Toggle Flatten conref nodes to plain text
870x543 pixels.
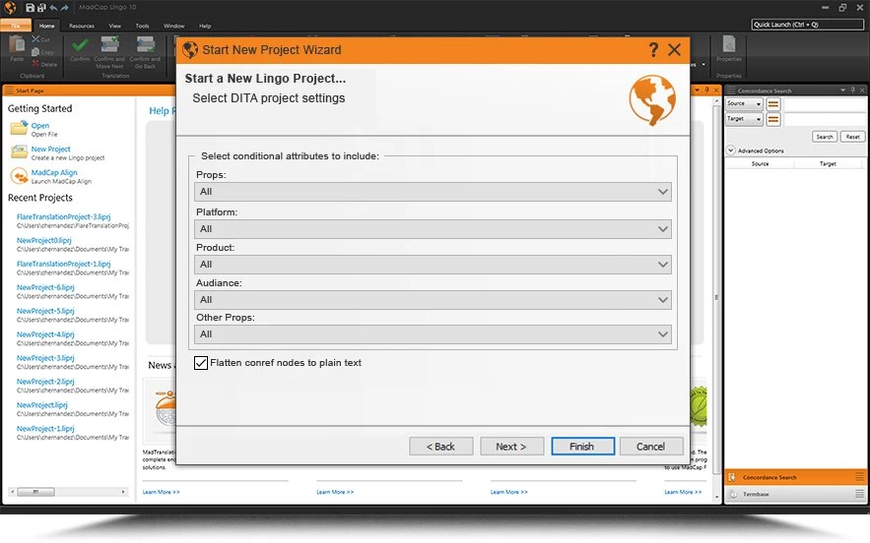click(x=201, y=363)
